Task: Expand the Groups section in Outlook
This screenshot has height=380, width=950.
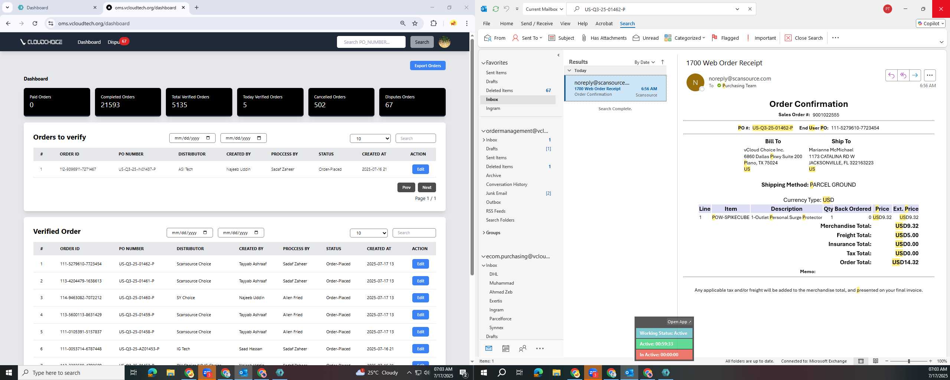Action: (484, 233)
